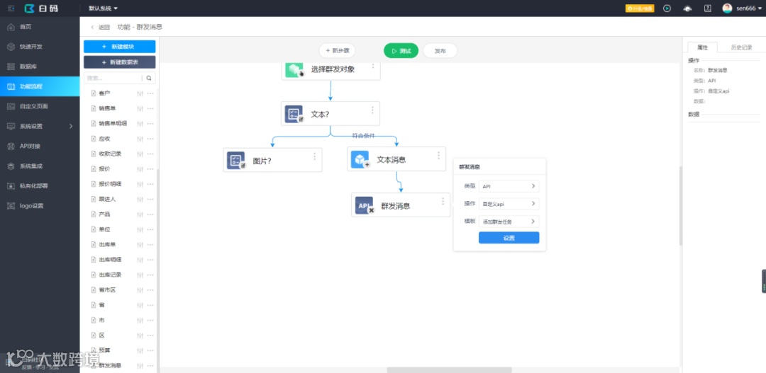766x373 pixels.
Task: Click the blue 设置 button in popup
Action: (x=509, y=238)
